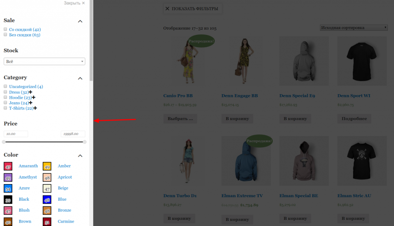Choose the Amber color swatch

pos(47,166)
